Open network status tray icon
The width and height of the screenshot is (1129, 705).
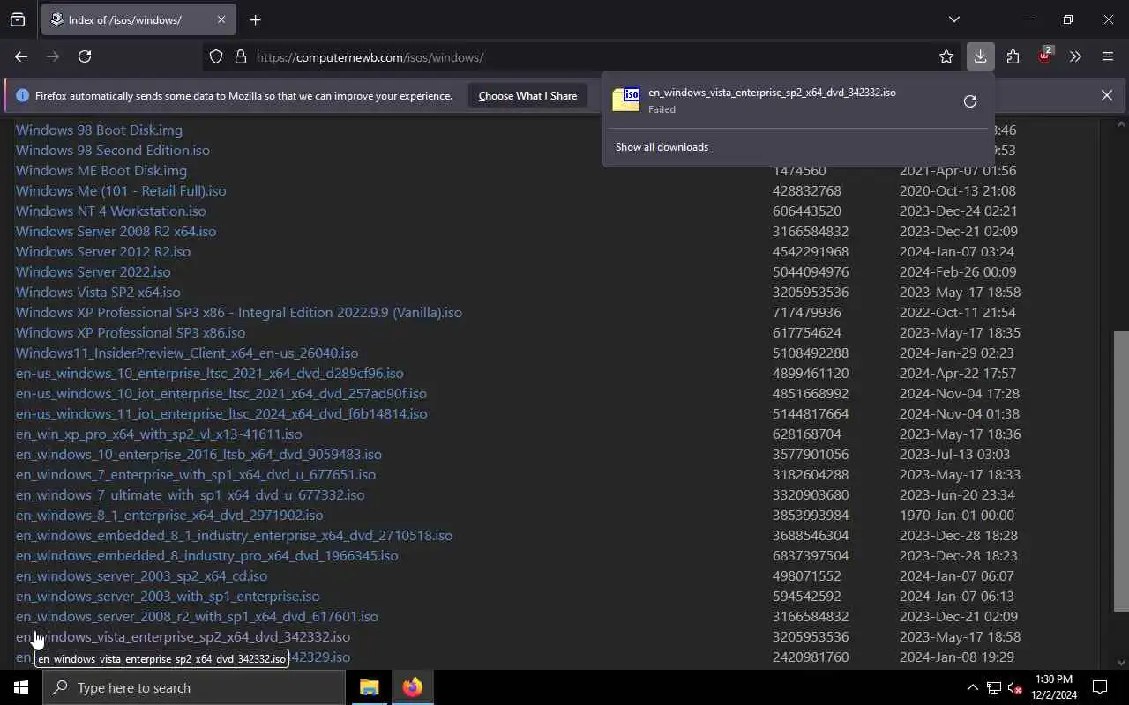[x=994, y=687]
